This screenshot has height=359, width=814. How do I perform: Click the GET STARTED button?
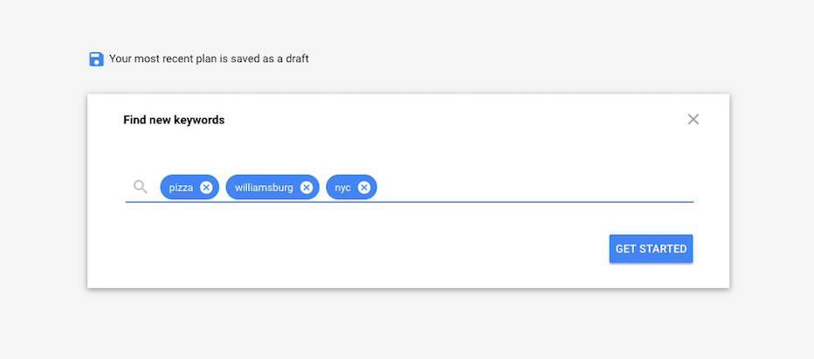point(651,249)
